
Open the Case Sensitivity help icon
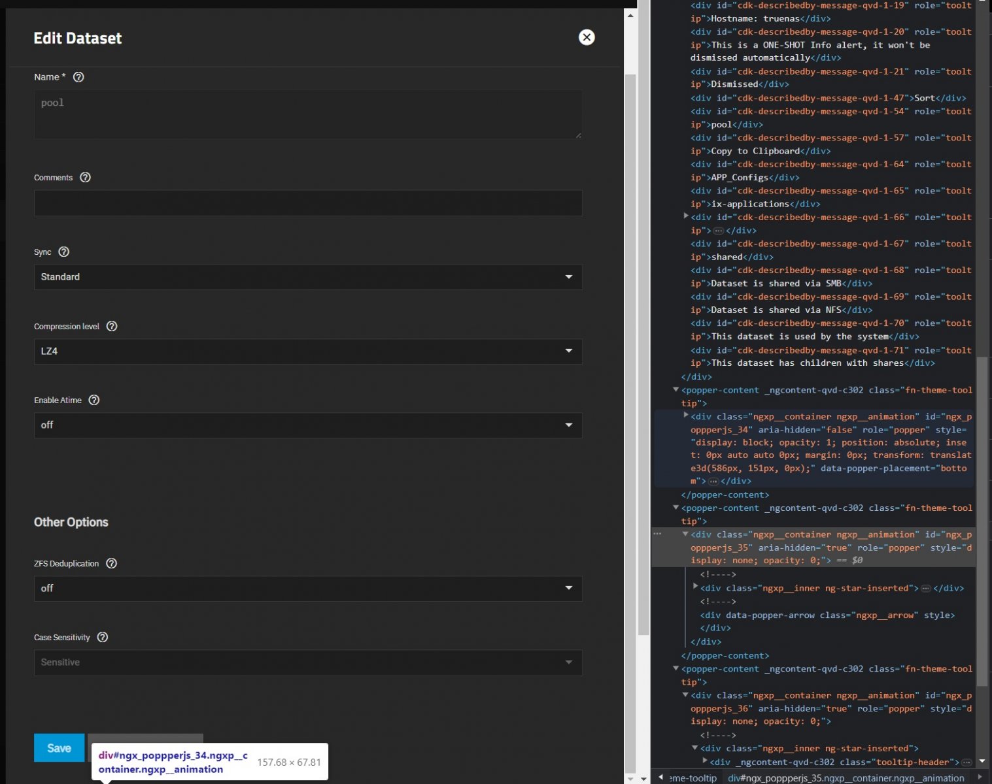(x=102, y=637)
